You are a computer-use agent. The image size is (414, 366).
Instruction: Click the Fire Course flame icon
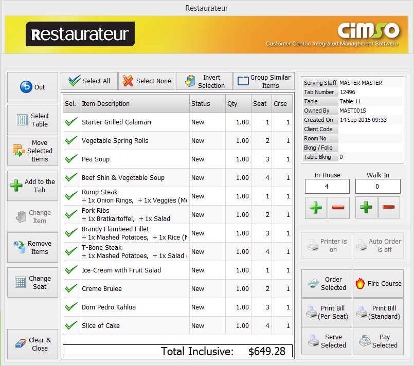(x=360, y=284)
